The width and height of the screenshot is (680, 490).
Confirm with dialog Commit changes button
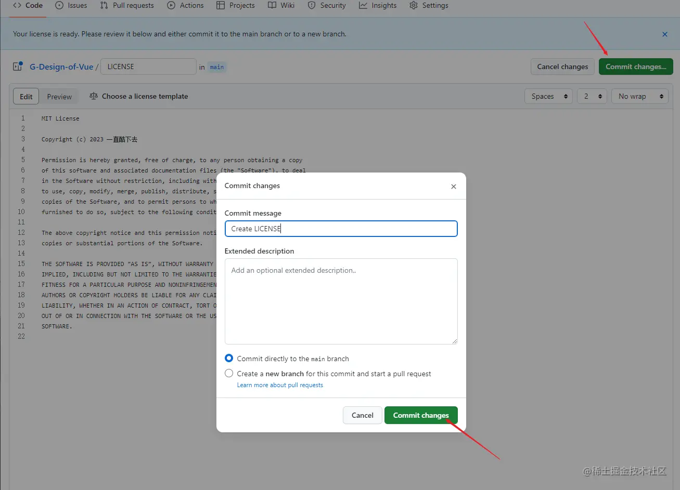point(421,415)
